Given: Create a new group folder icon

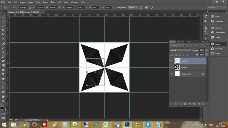Looking at the screenshot, I should [194, 104].
